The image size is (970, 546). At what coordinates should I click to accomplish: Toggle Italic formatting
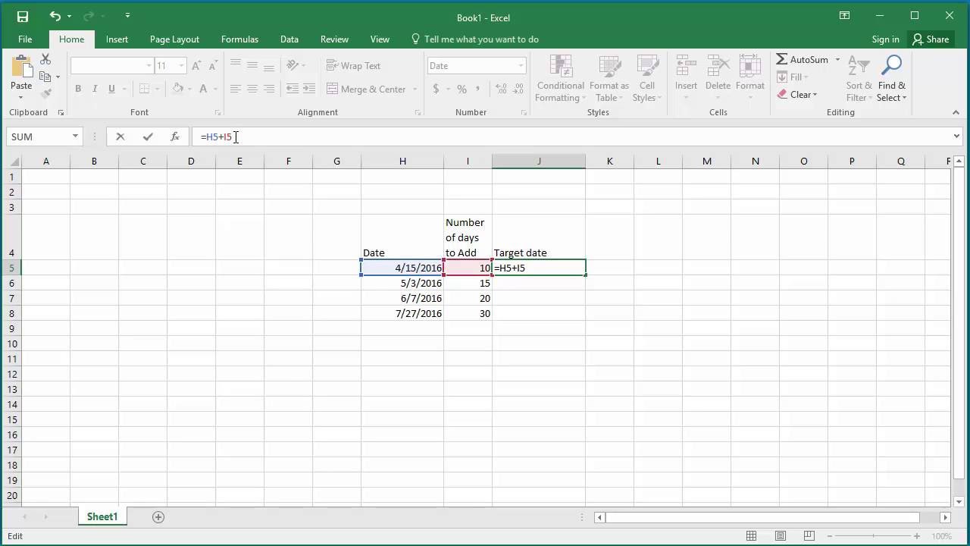[x=95, y=89]
